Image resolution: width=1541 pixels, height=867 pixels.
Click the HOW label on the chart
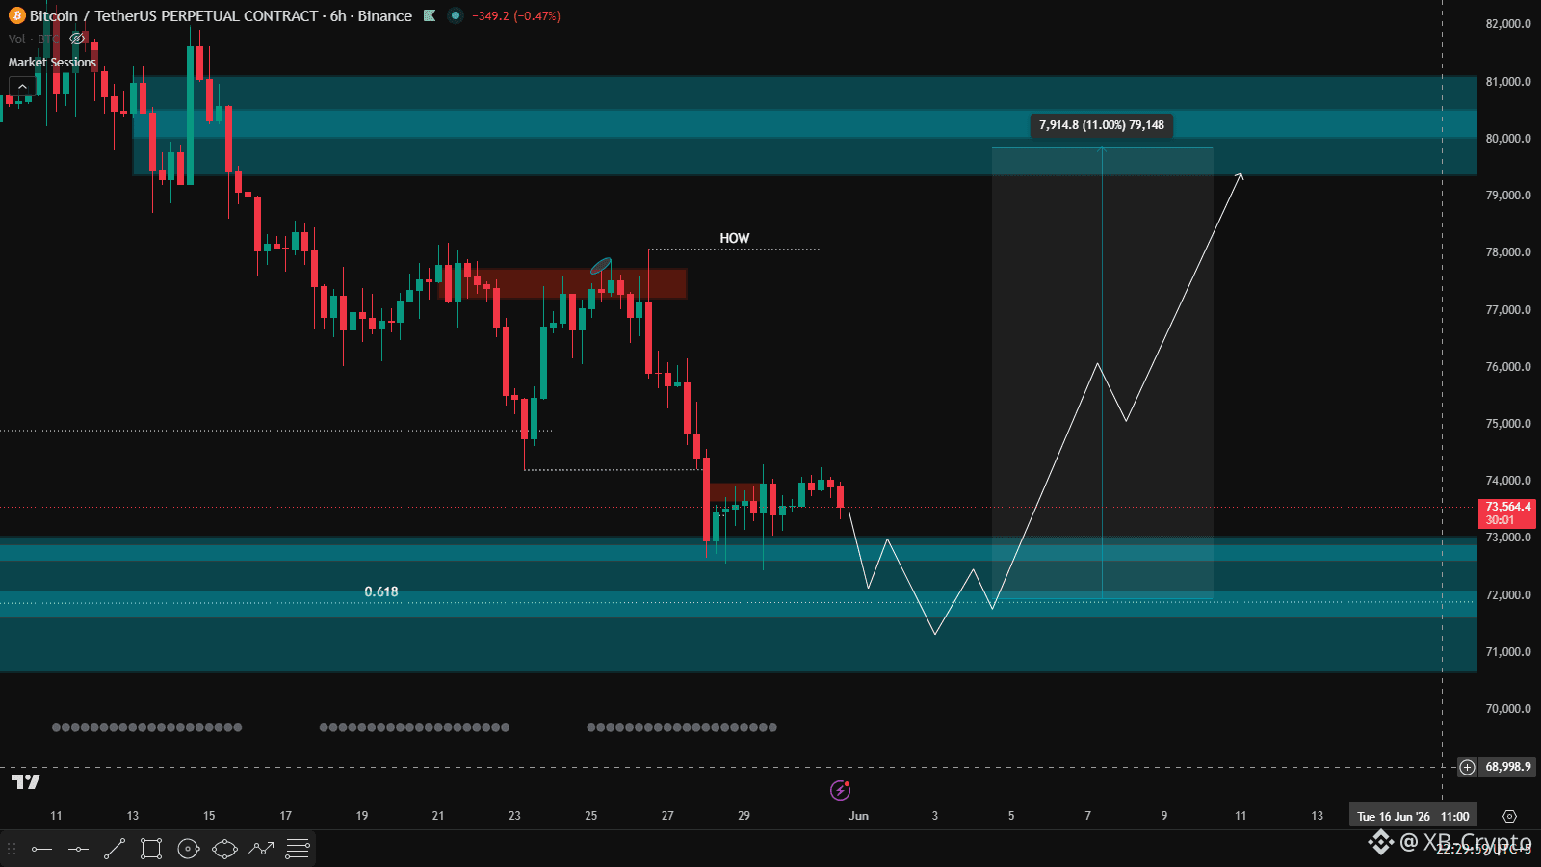(735, 238)
